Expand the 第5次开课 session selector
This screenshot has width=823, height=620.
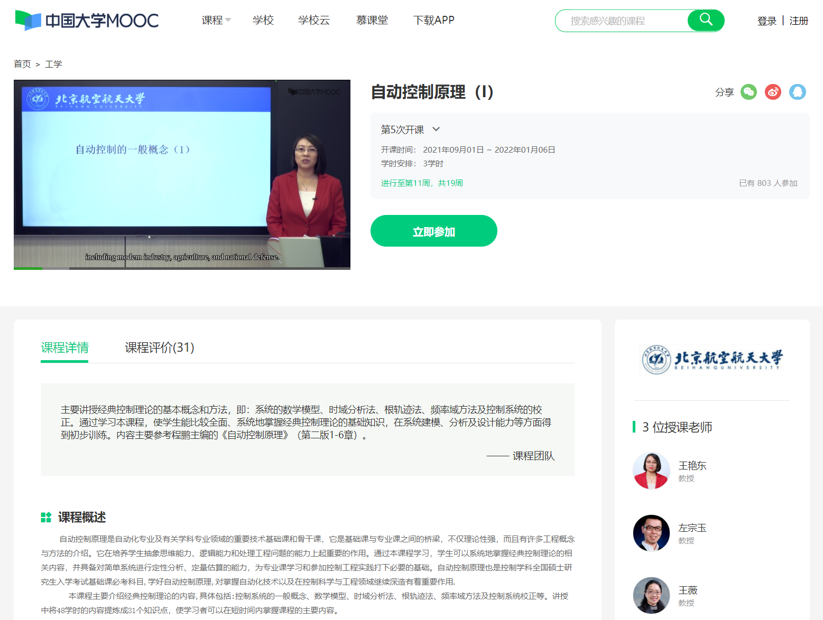[410, 129]
